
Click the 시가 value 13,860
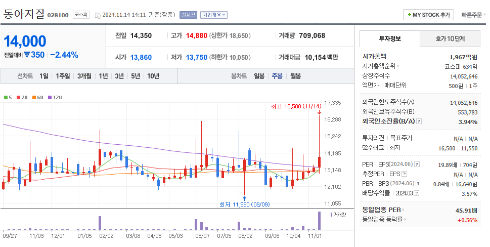(141, 58)
